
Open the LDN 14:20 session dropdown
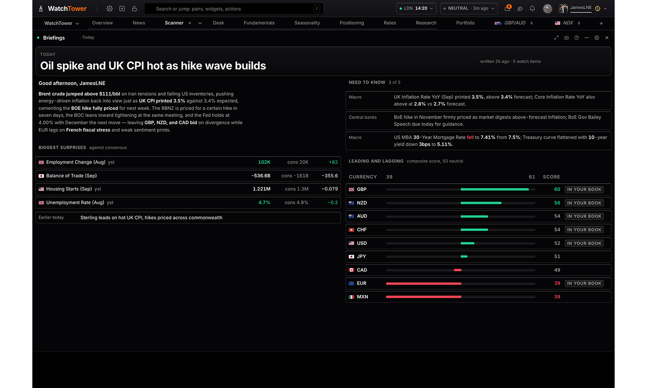tap(416, 9)
